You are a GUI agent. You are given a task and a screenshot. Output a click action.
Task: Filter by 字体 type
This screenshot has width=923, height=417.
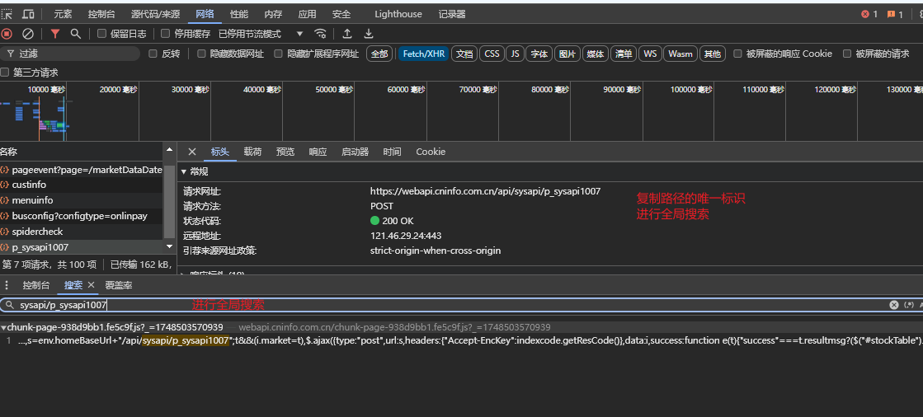coord(539,54)
